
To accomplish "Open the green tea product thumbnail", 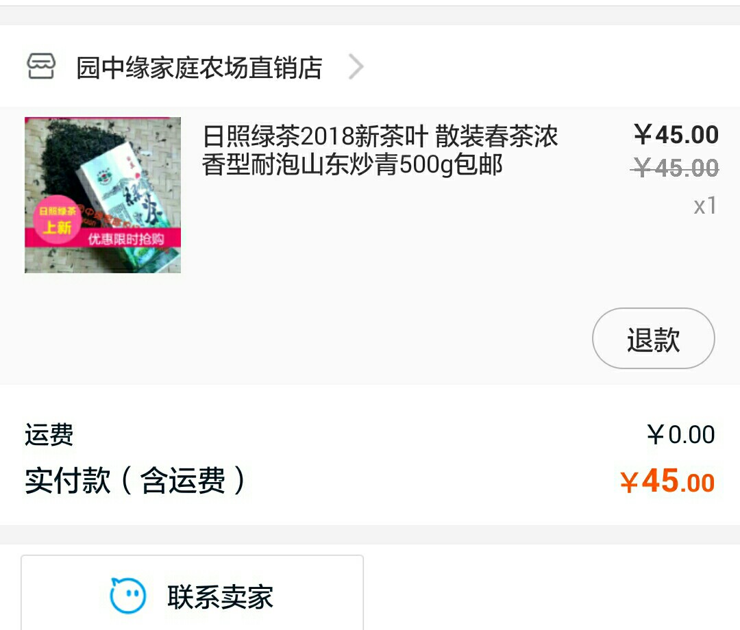I will (x=102, y=194).
